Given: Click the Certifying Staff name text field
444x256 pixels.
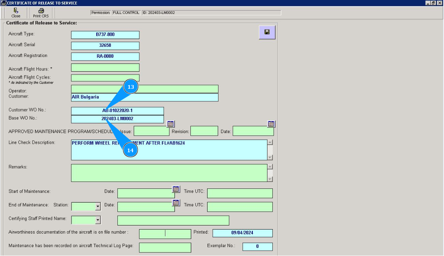Looking at the screenshot, I should pos(173,221).
